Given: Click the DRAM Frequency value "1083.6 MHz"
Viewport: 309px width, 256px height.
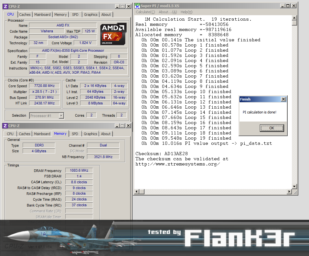Looking at the screenshot, I should pyautogui.click(x=79, y=170).
